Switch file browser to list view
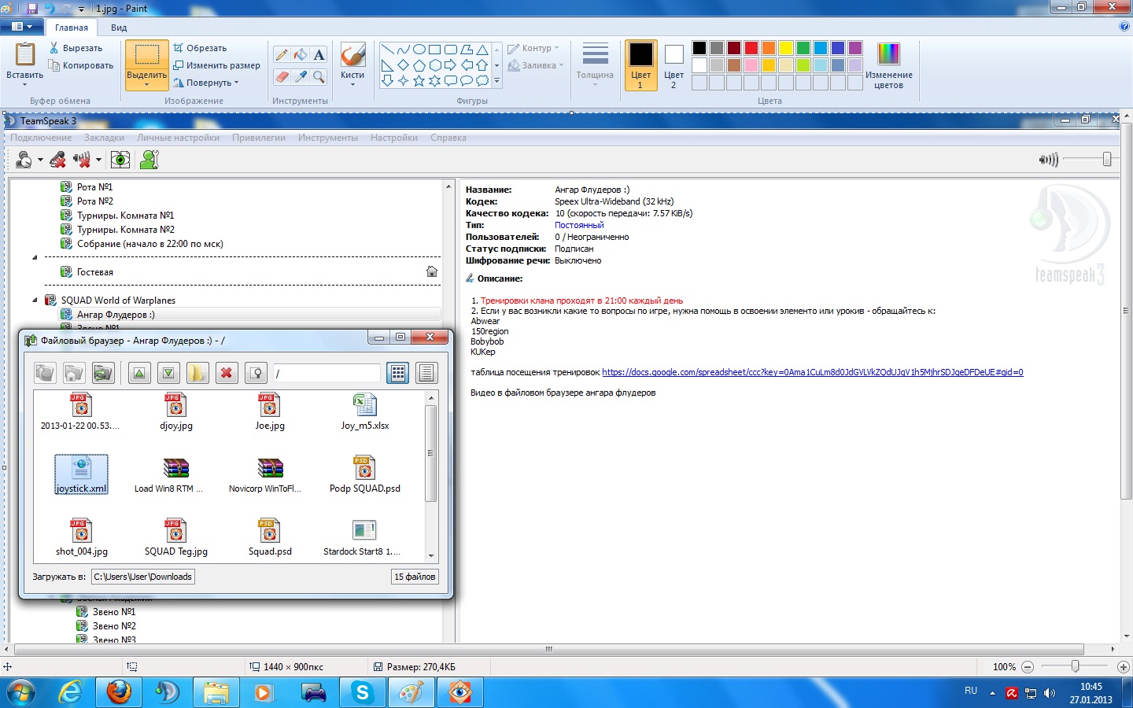1133x708 pixels. tap(426, 373)
